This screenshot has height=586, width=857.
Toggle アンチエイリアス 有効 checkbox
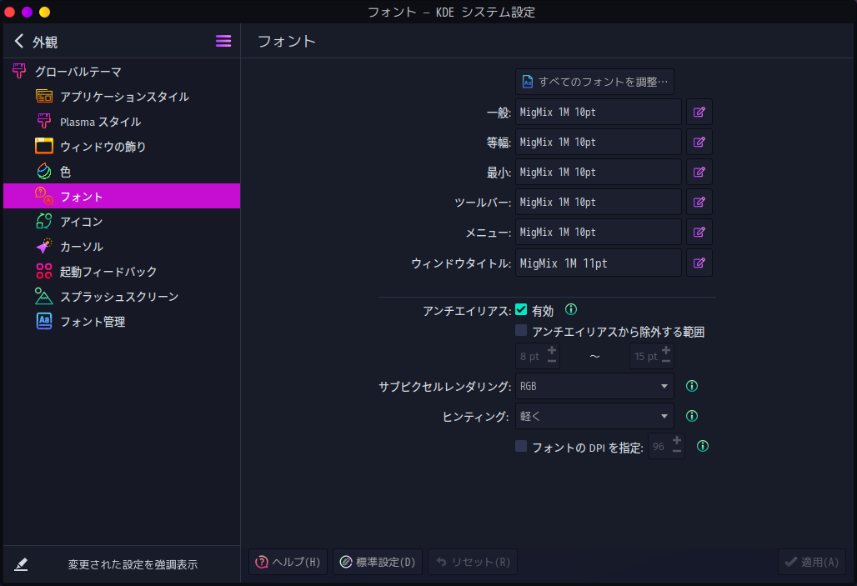point(521,310)
